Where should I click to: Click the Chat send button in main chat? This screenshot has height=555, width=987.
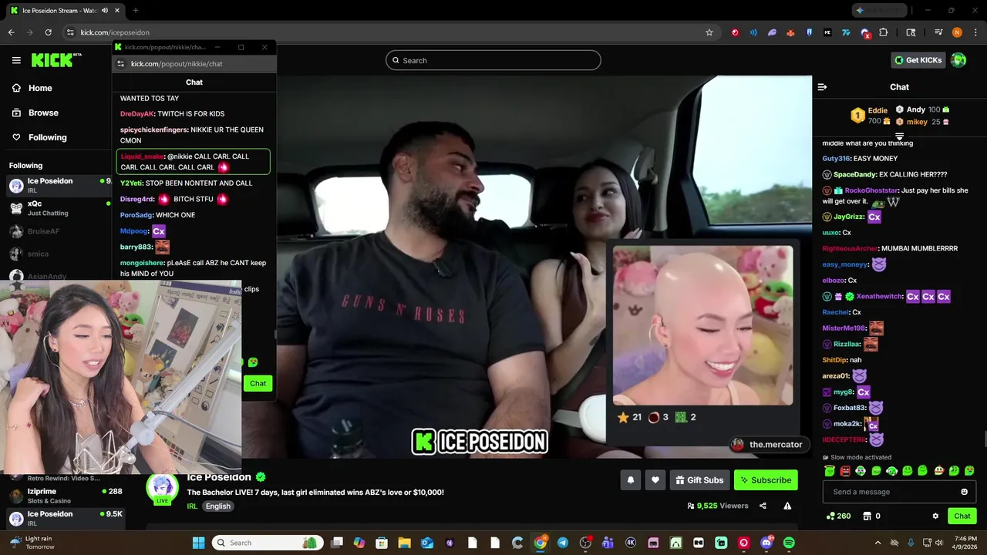click(x=962, y=516)
